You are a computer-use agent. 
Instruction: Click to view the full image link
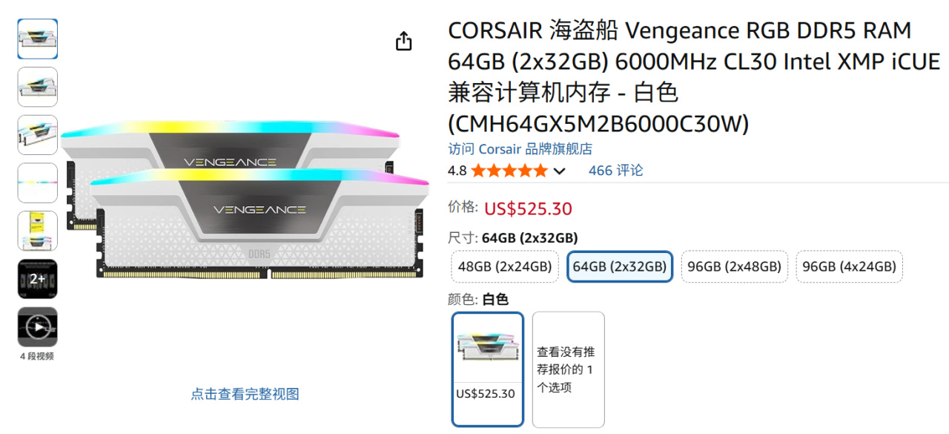click(245, 394)
